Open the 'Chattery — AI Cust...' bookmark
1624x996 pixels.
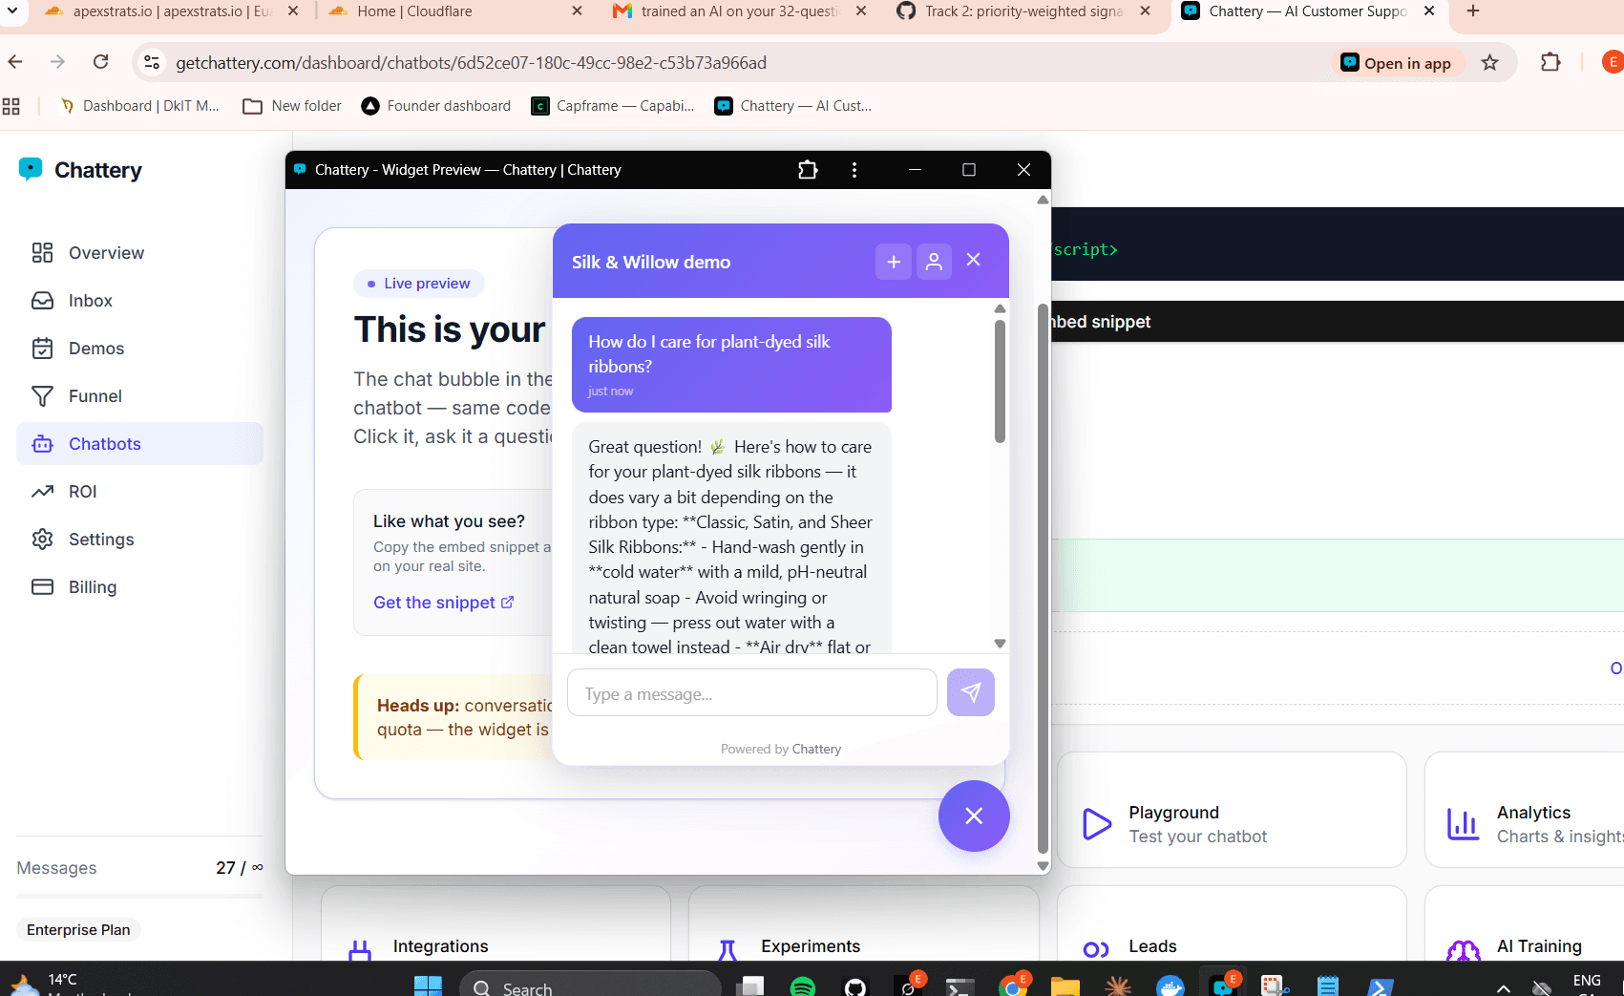click(x=793, y=106)
